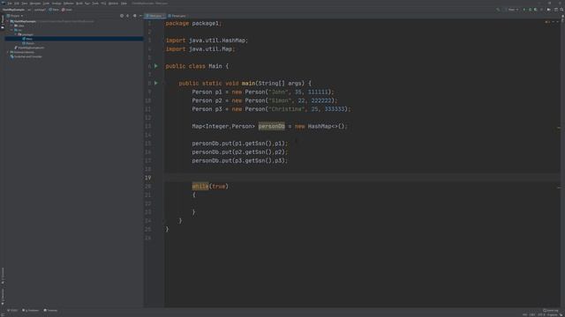
Task: Open the Navigate menu
Action: pos(35,4)
